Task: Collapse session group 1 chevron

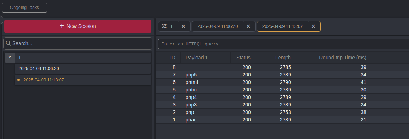Action: click(10, 57)
